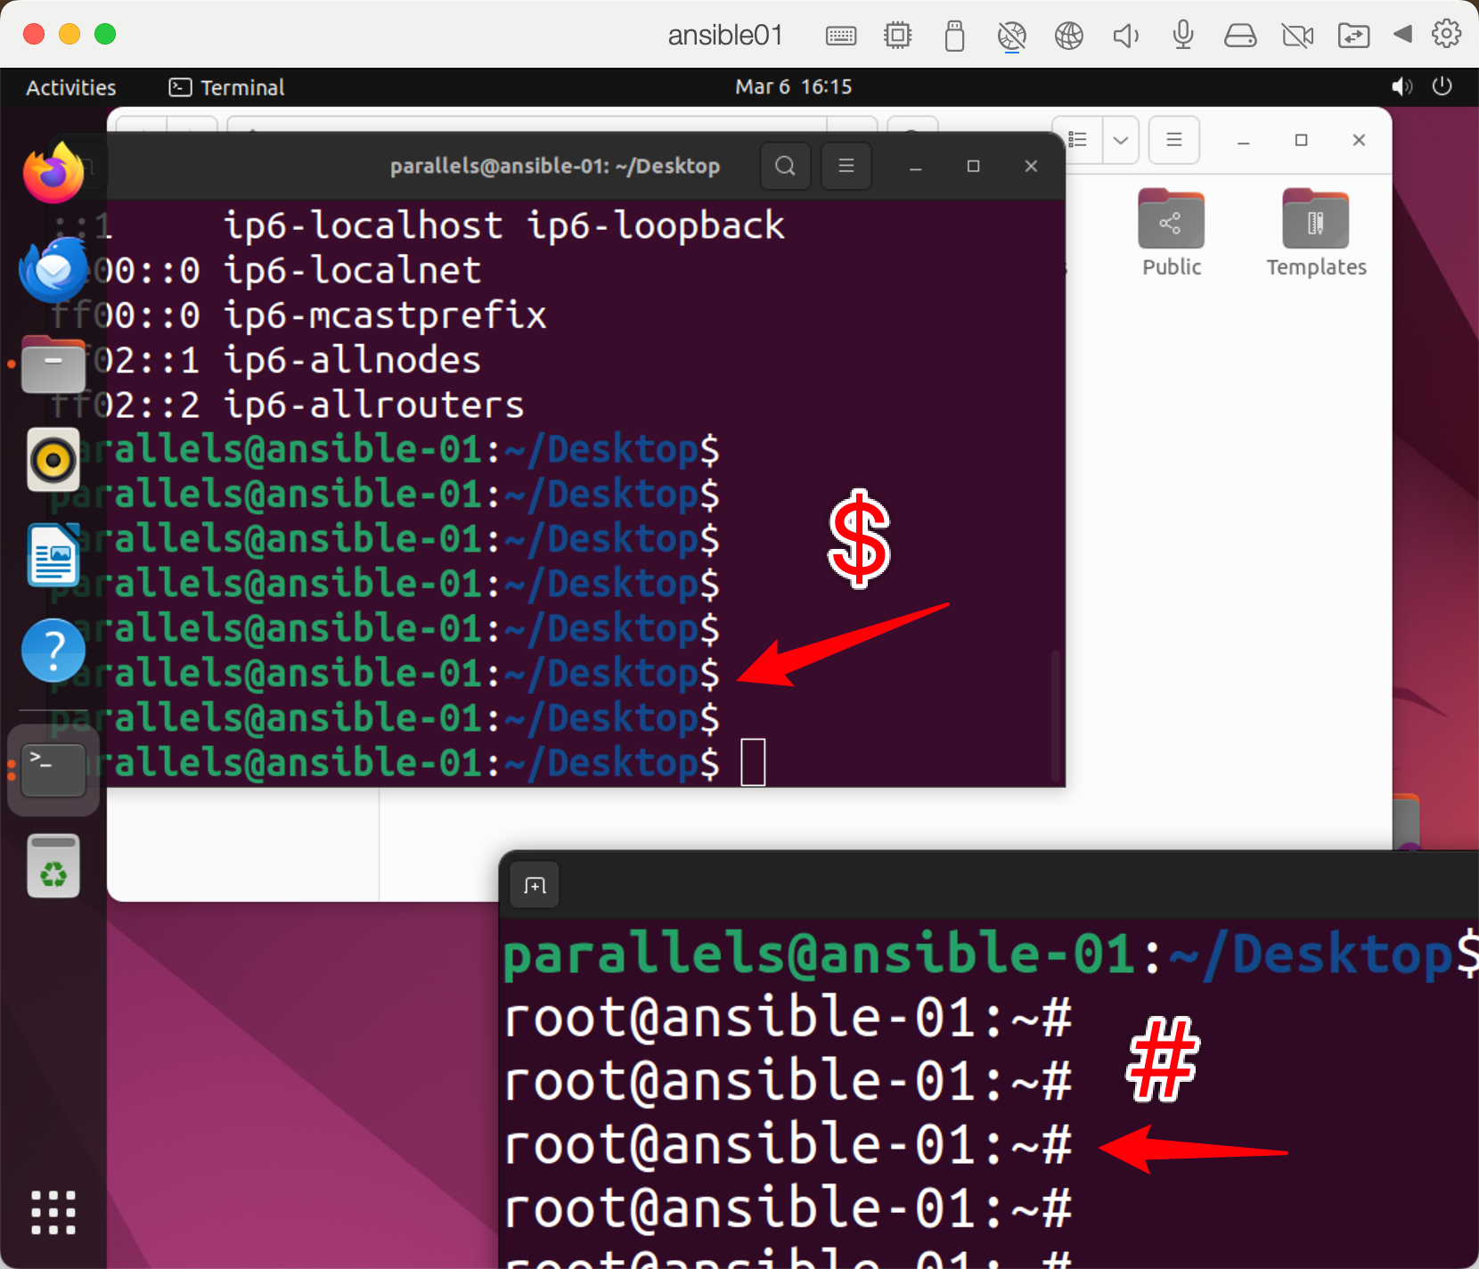Open the system power menu
1479x1269 pixels.
click(1442, 86)
